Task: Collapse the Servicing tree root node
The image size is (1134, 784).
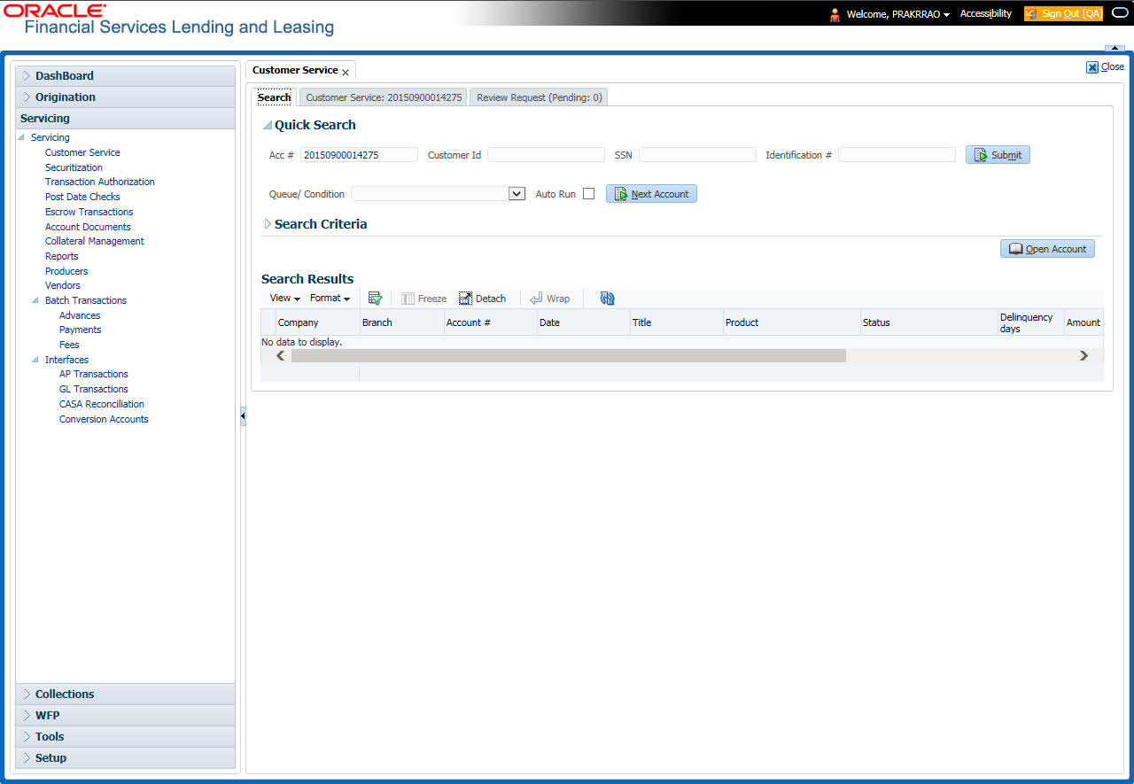Action: click(22, 137)
